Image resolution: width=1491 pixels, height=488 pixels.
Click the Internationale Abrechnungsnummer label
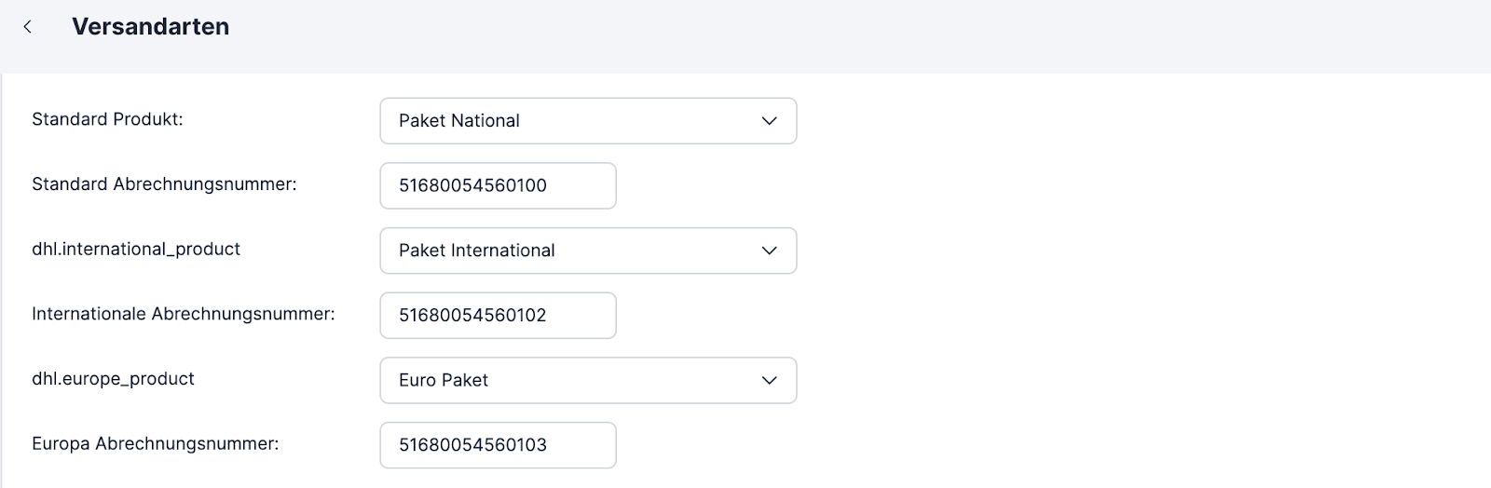184,314
